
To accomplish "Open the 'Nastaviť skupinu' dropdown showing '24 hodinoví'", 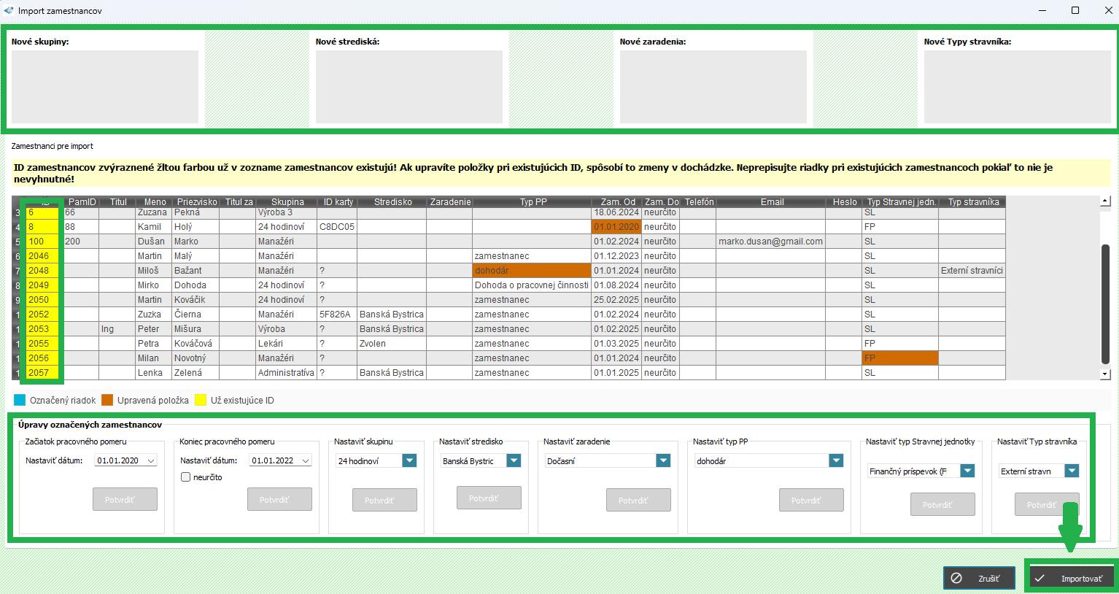I will 409,460.
